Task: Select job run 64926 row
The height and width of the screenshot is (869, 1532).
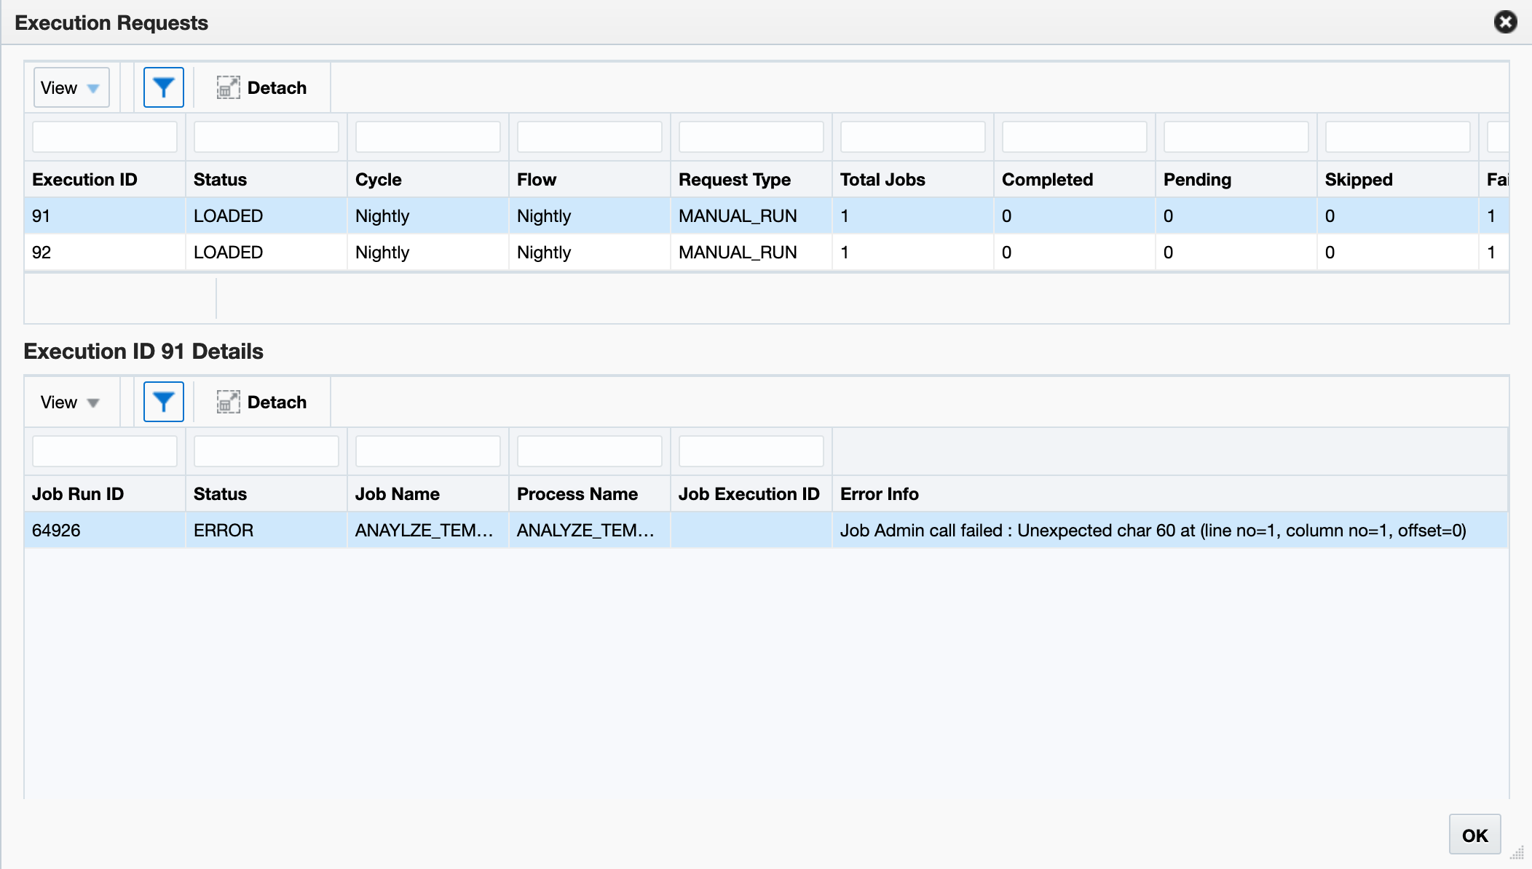Action: pos(56,531)
